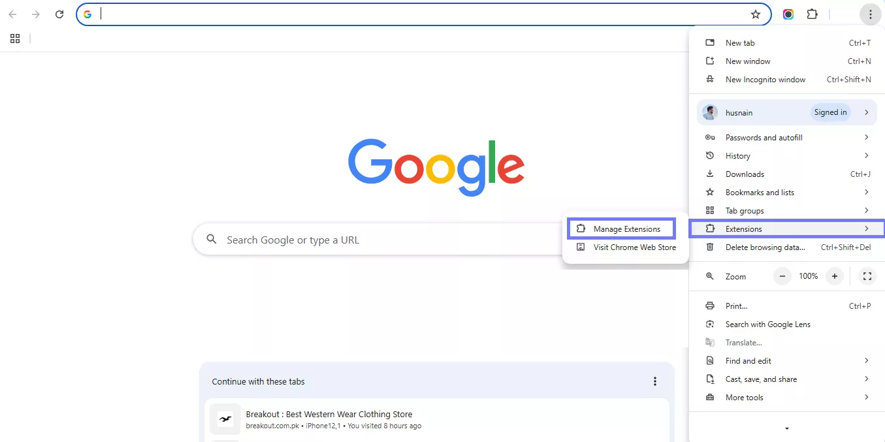Open New Incognito window from menu
Image resolution: width=885 pixels, height=442 pixels.
(x=765, y=79)
